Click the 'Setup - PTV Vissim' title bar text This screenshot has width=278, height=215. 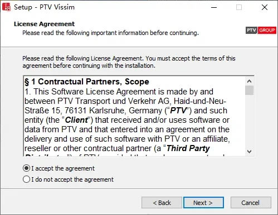click(44, 7)
